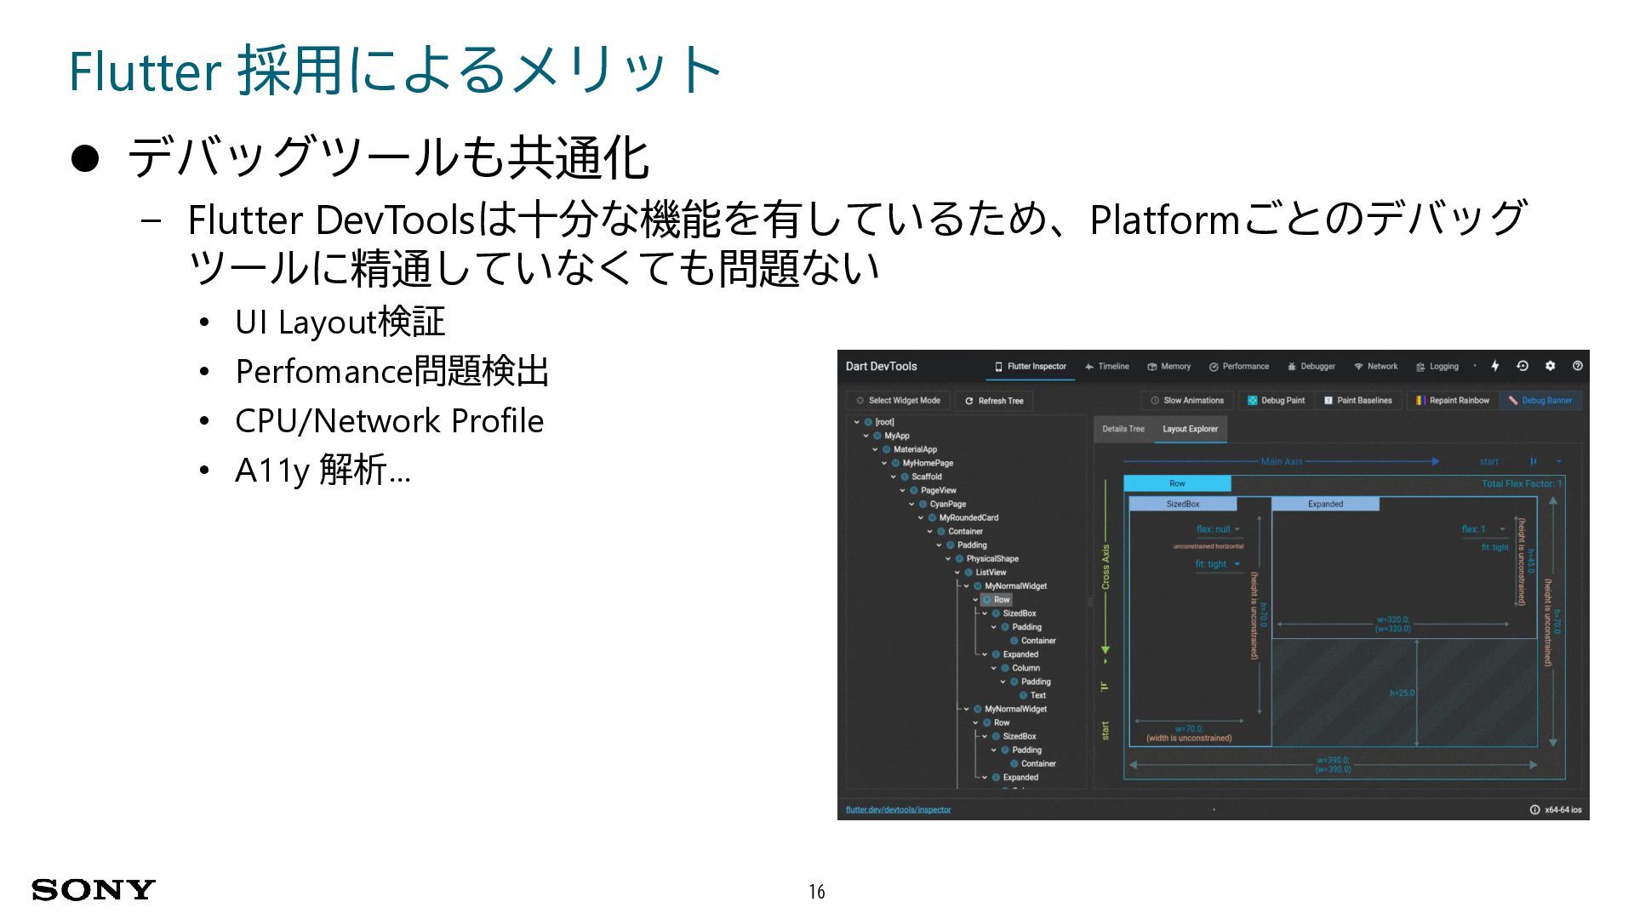Click the widget icon beside PhysicalShape

point(959,558)
